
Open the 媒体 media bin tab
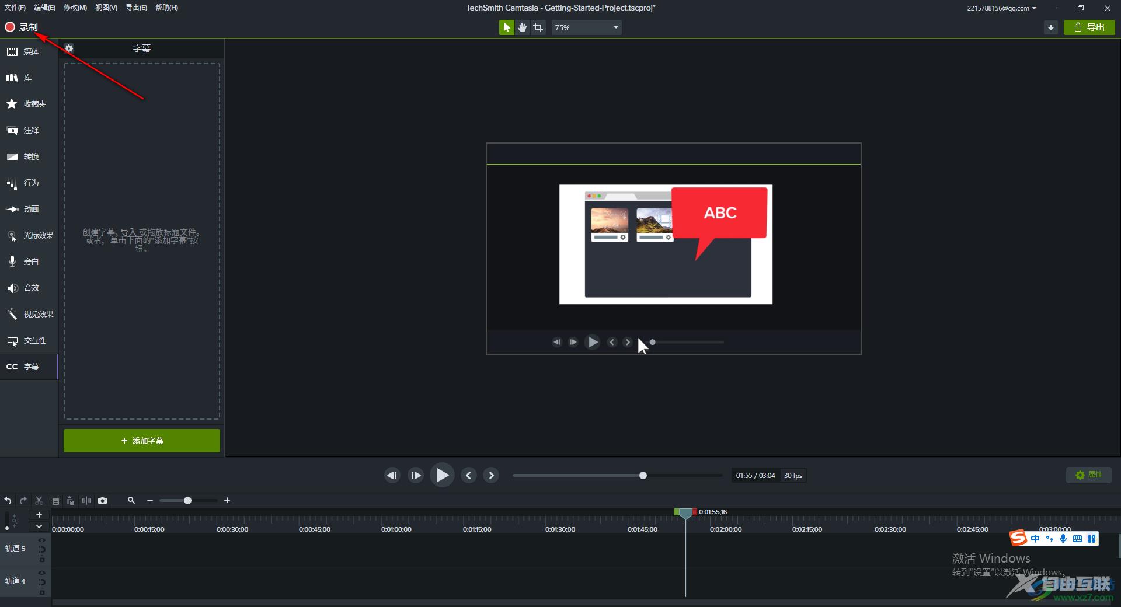29,51
